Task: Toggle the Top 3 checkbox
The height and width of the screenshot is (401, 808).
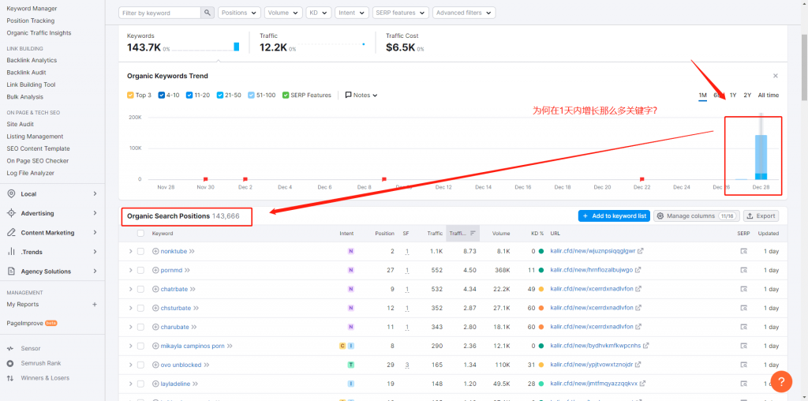Action: point(130,95)
